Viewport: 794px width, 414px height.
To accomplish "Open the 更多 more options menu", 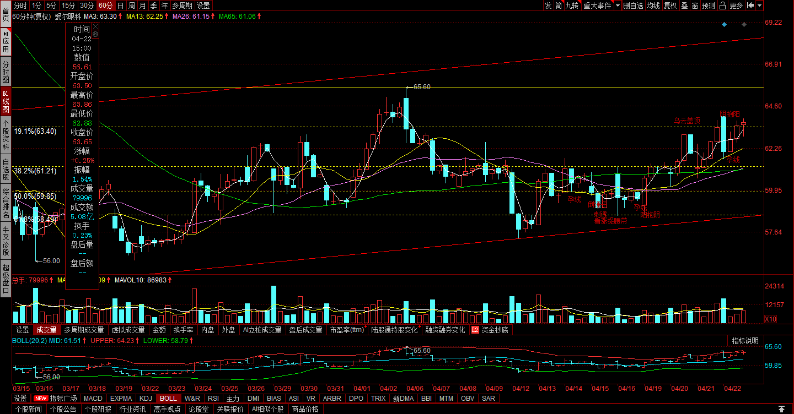I will 736,6.
